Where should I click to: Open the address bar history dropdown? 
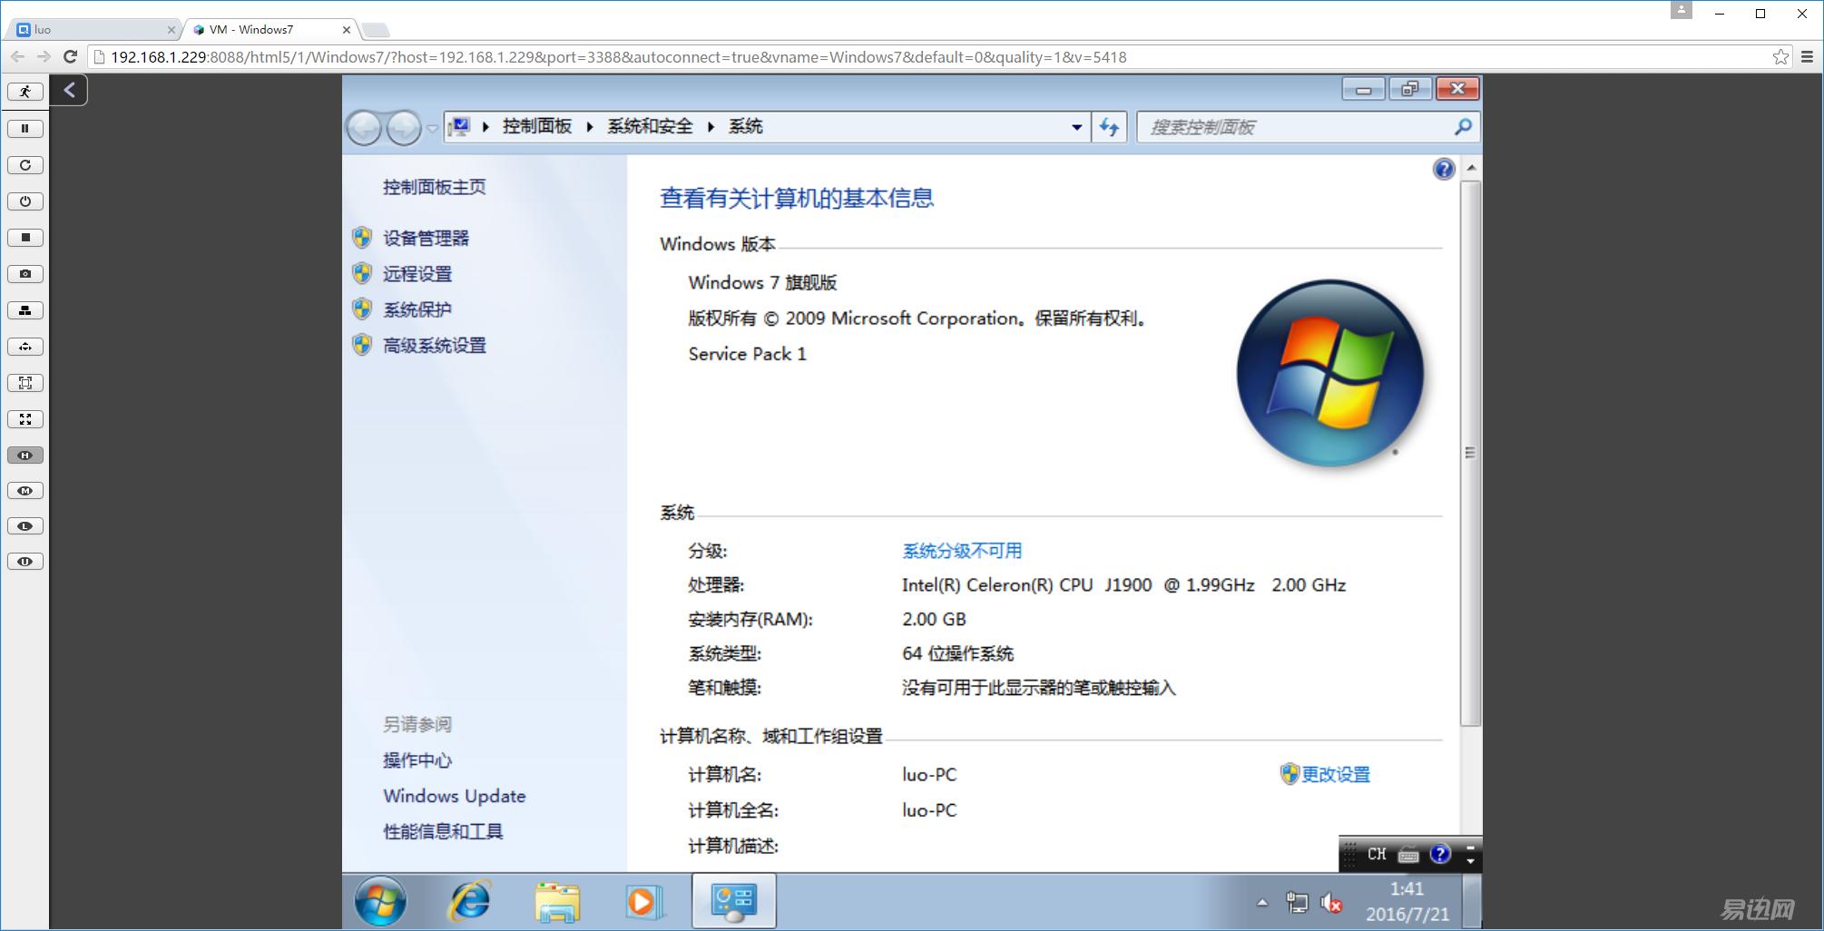[x=1076, y=127]
